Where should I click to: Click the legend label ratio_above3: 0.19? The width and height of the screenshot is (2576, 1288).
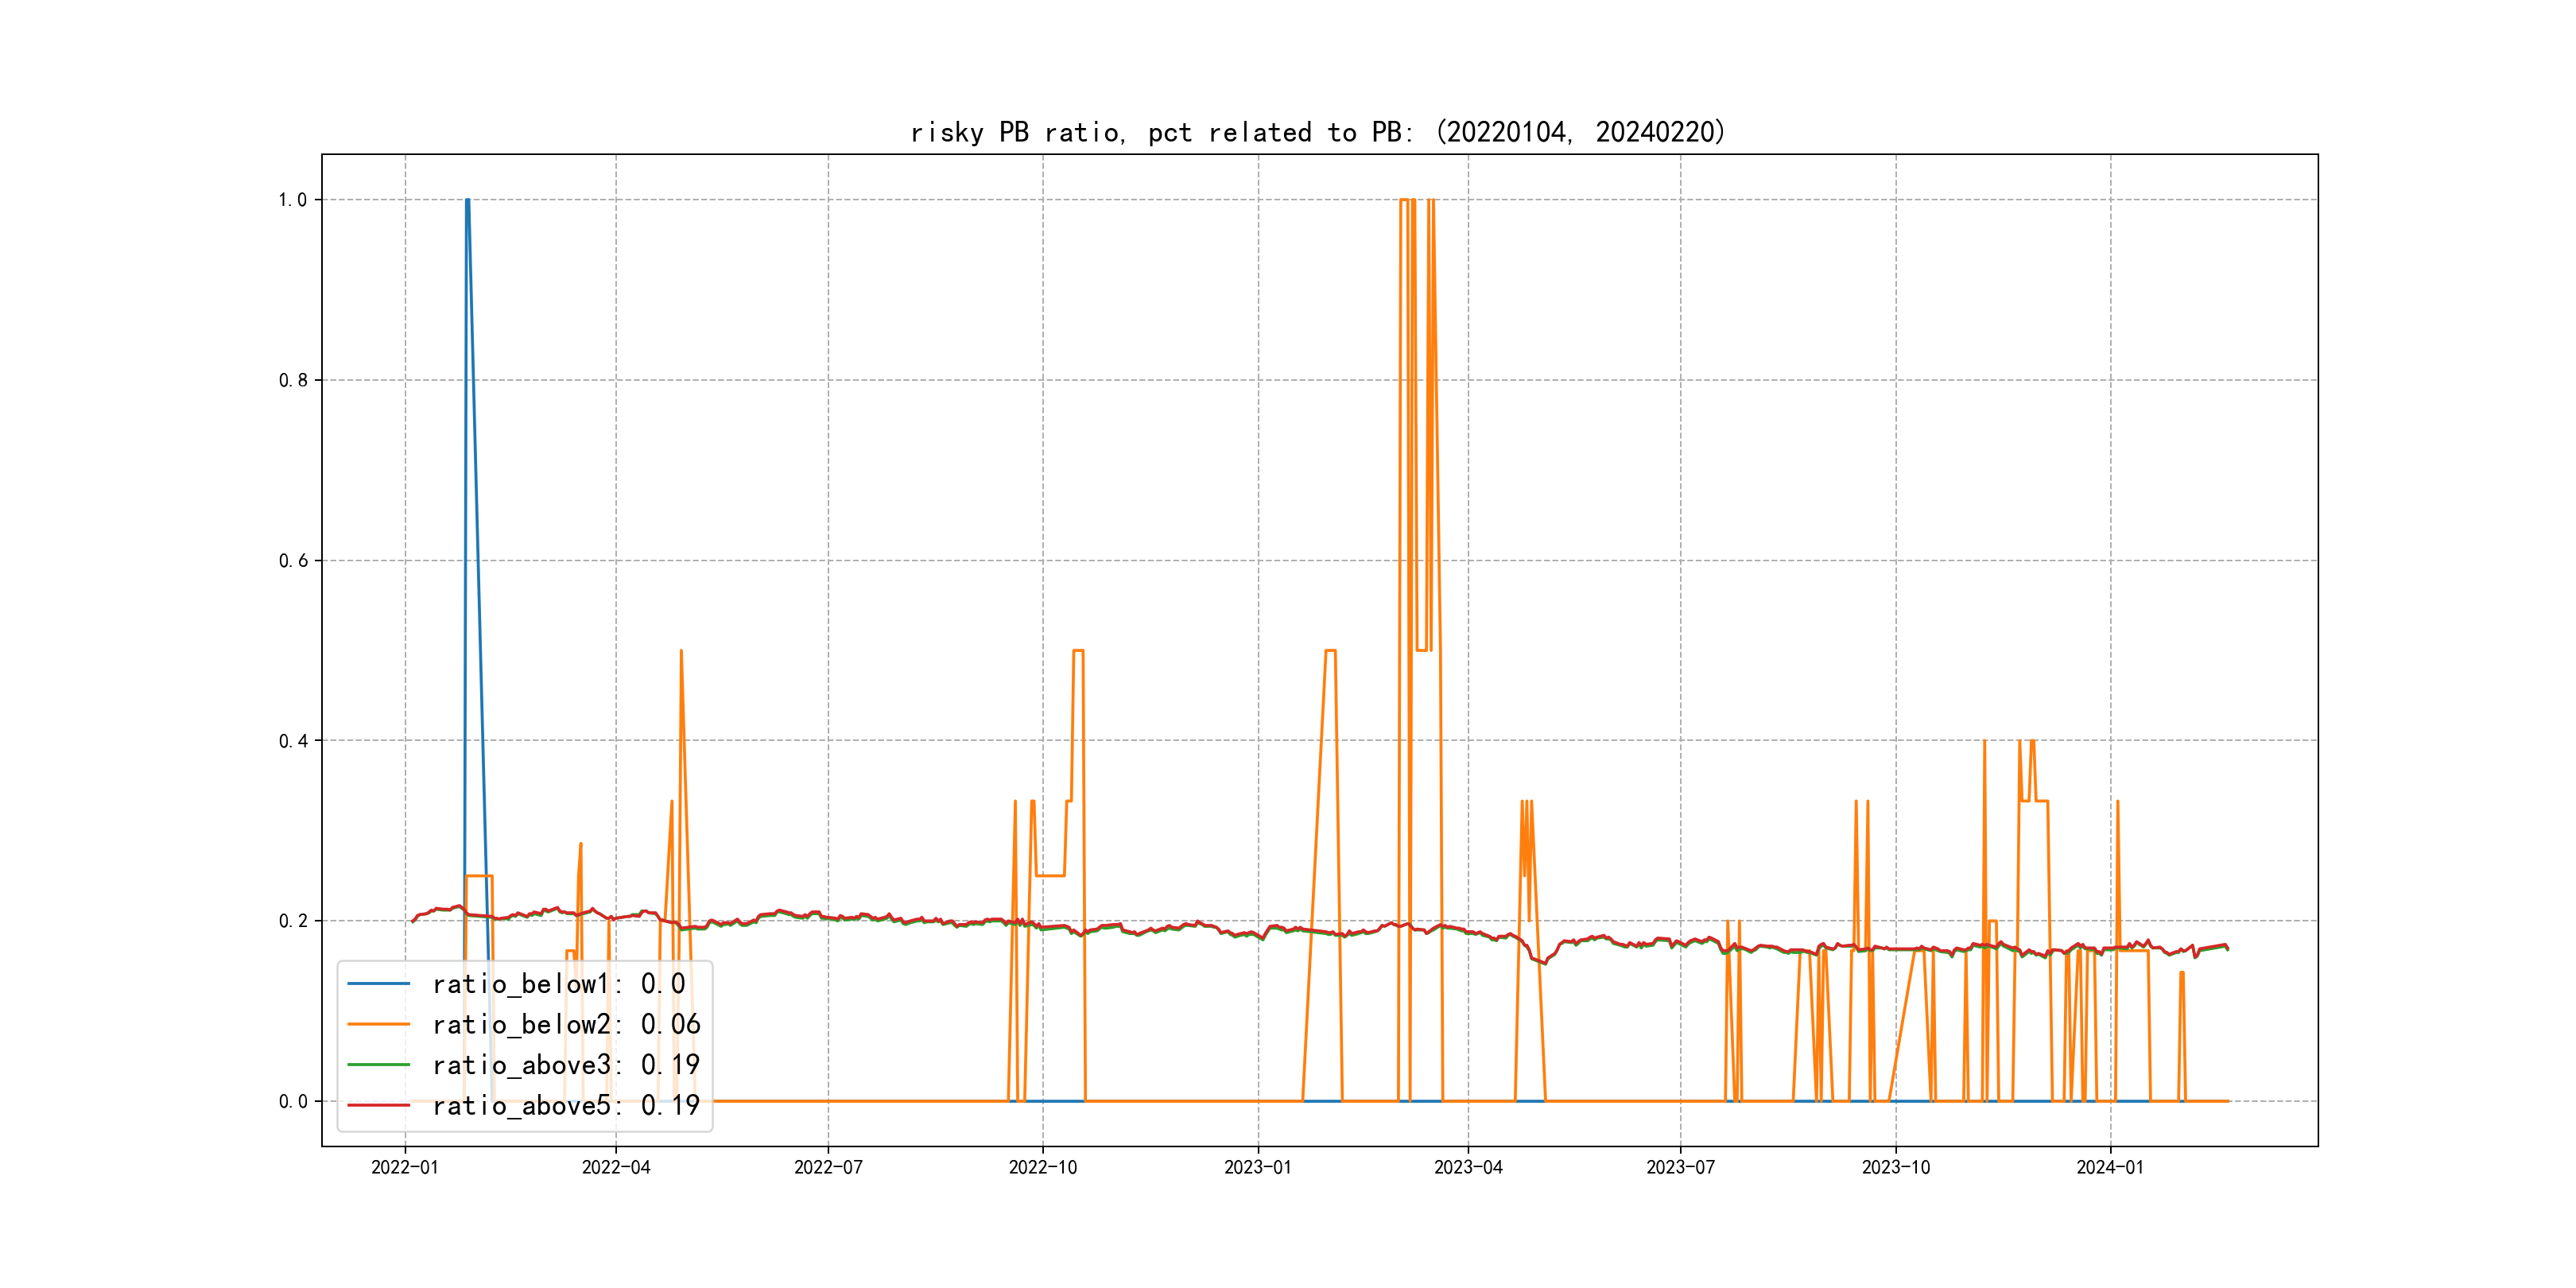coord(566,1065)
